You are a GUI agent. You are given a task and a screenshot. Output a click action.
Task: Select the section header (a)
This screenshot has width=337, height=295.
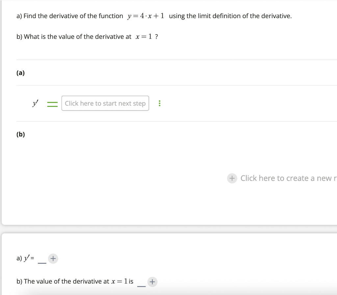coord(20,73)
